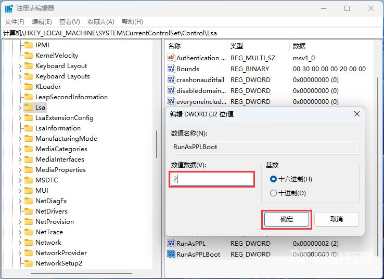This screenshot has height=279, width=384.
Task: Click the 数值名称 RunAsPPLBoot field
Action: (265, 147)
